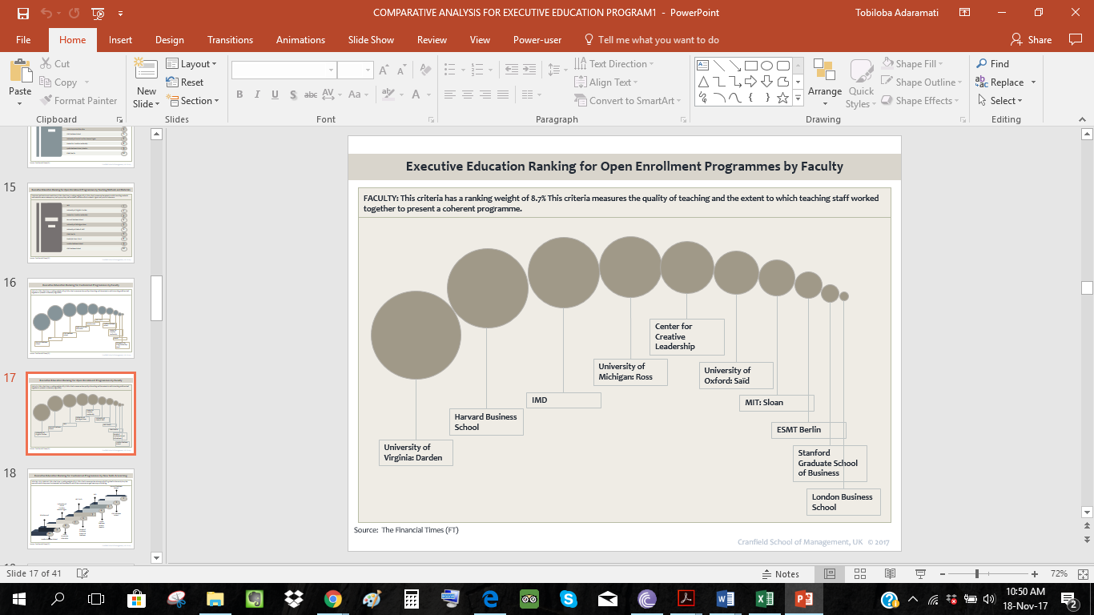Click the Reset slide icon
The image size is (1094, 615).
tap(172, 82)
